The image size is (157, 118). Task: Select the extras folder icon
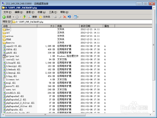coord(4,36)
